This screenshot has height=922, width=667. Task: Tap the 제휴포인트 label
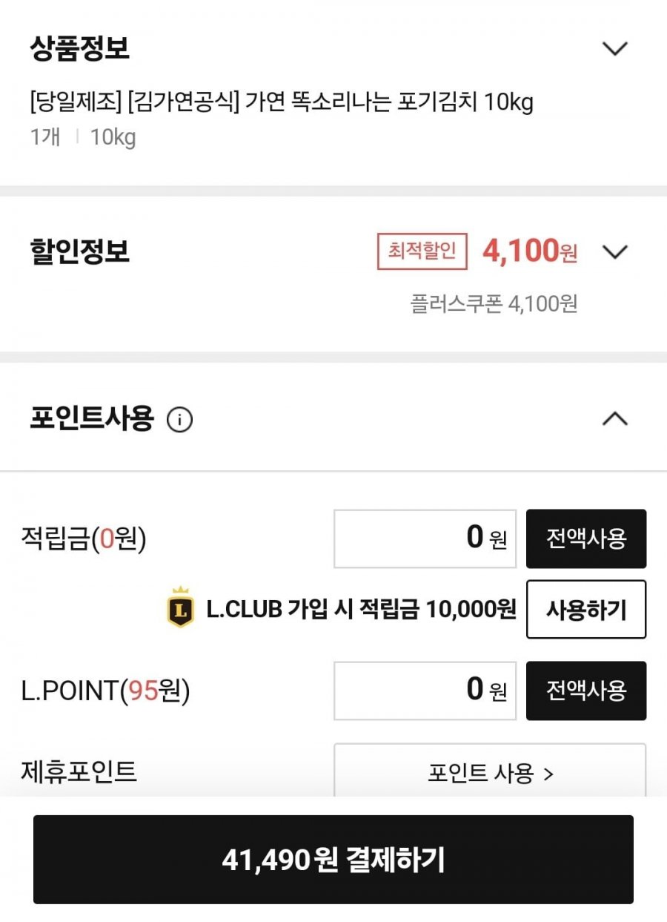pyautogui.click(x=79, y=771)
